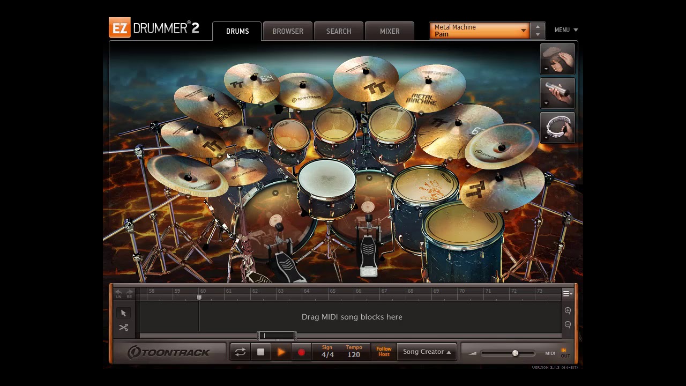Click bar number 65 on the ruler
The width and height of the screenshot is (686, 386).
click(332, 291)
